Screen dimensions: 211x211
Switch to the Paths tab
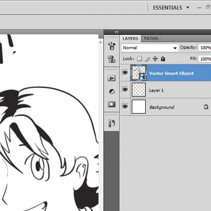tap(151, 39)
